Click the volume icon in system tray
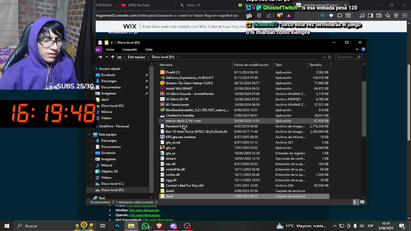Viewport: 411px width, 231px height. pyautogui.click(x=362, y=226)
